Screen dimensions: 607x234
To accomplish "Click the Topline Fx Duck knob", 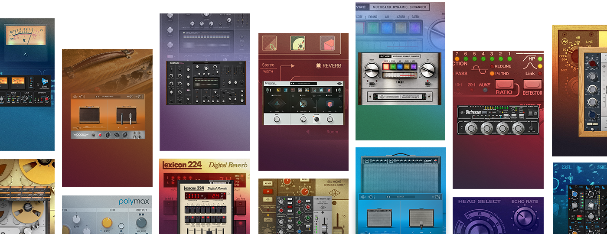I will (317, 118).
